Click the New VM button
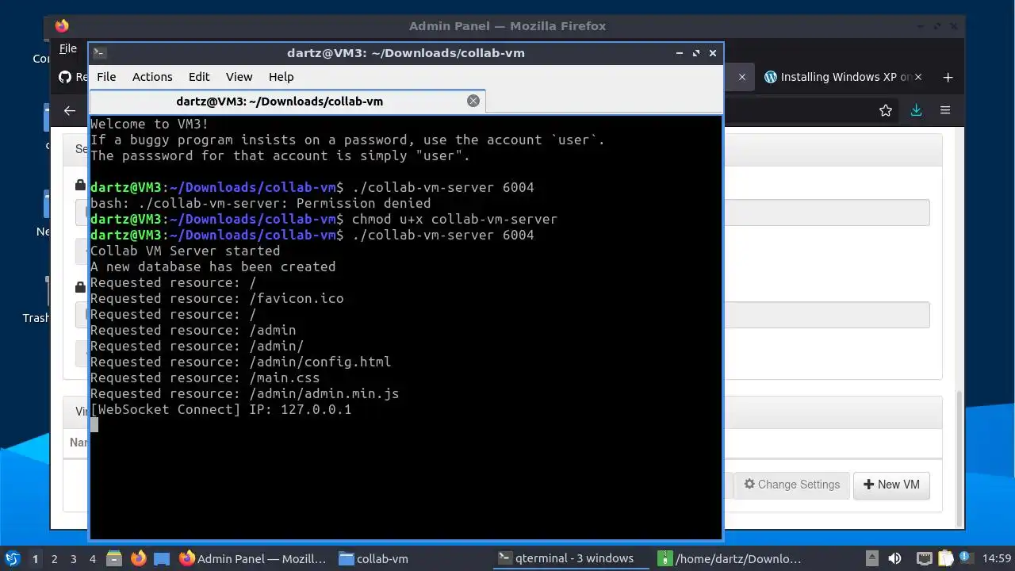The width and height of the screenshot is (1015, 571). click(x=891, y=485)
